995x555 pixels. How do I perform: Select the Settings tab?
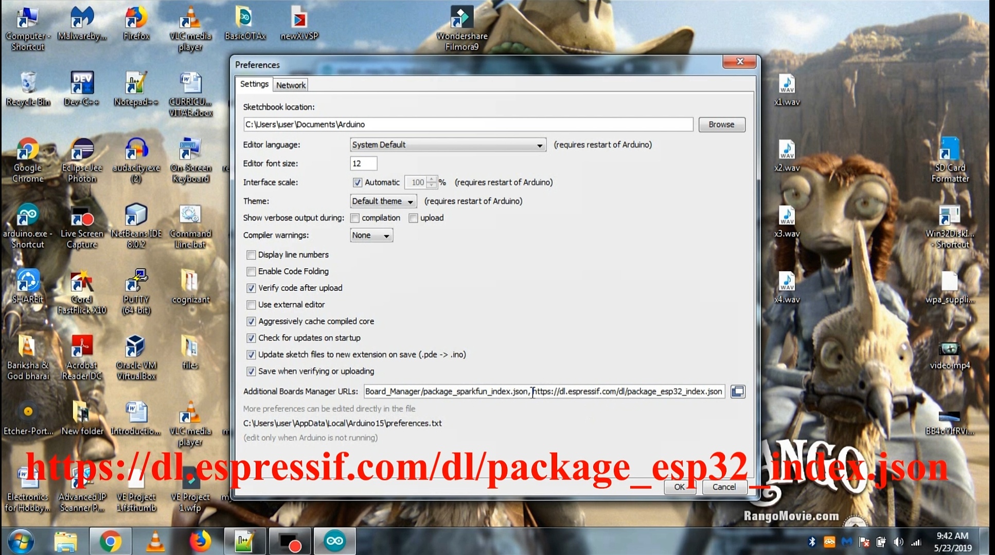(x=254, y=84)
